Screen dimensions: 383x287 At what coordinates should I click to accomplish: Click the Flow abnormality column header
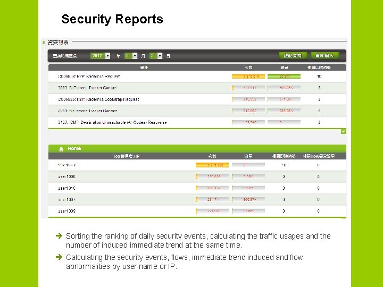[x=319, y=156]
